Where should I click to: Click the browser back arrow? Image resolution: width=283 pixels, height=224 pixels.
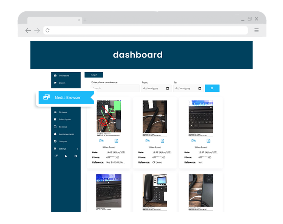(28, 31)
